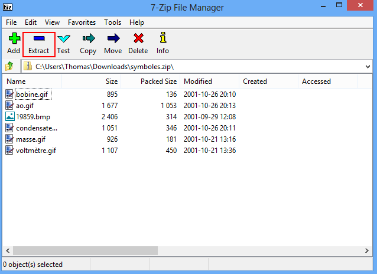The width and height of the screenshot is (377, 274).
Task: Click the '0 object(s) selected' status text
Action: [33, 265]
